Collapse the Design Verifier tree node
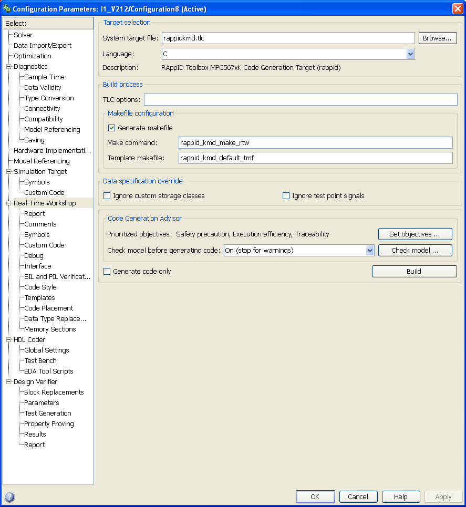 9,382
